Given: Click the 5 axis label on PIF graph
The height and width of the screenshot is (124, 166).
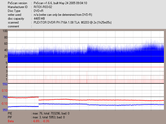Looking at the screenshot, I should click(x=6, y=63).
